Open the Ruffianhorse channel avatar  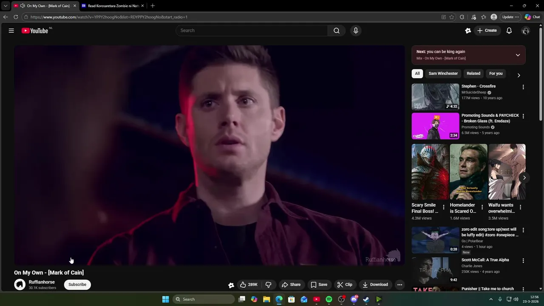pos(20,285)
